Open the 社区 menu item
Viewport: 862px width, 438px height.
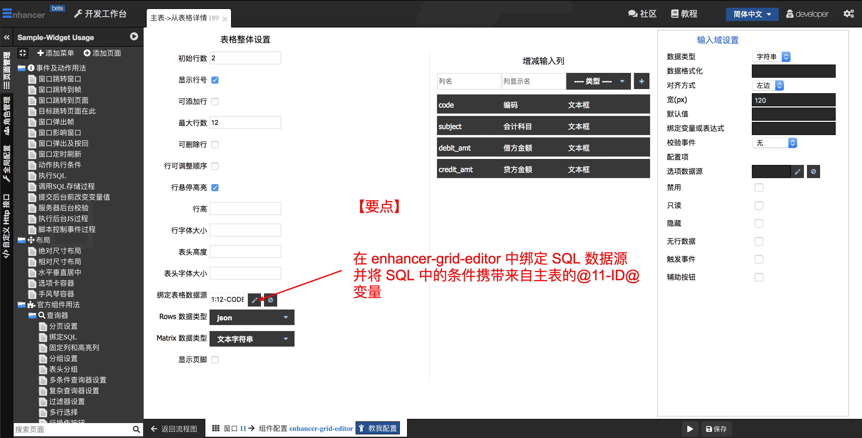(642, 14)
